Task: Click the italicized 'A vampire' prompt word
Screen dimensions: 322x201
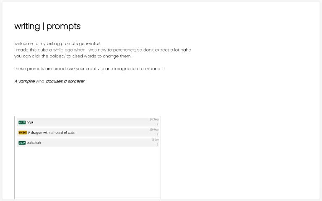Action: [x=24, y=81]
